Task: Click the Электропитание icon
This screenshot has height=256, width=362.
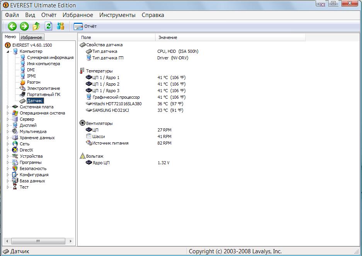Action: click(x=23, y=88)
